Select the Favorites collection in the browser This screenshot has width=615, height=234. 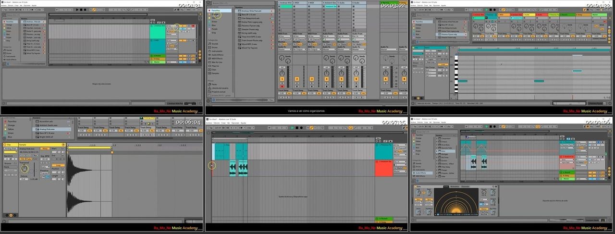coord(216,10)
